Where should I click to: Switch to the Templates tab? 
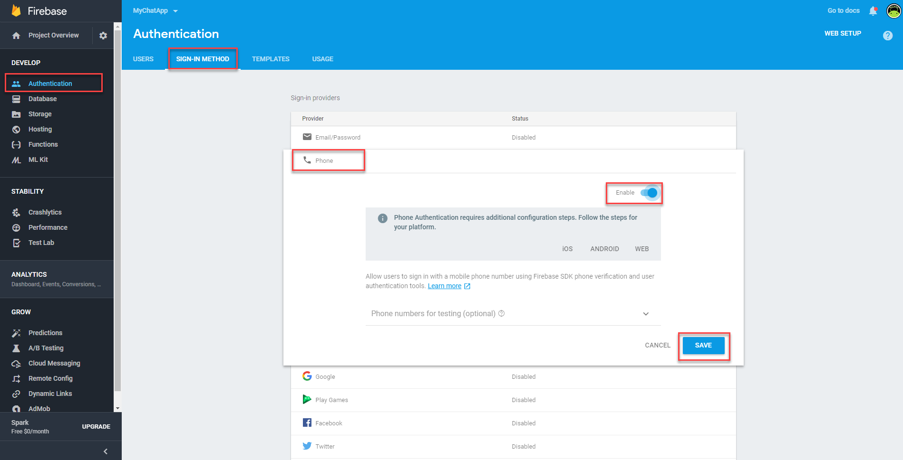(271, 59)
